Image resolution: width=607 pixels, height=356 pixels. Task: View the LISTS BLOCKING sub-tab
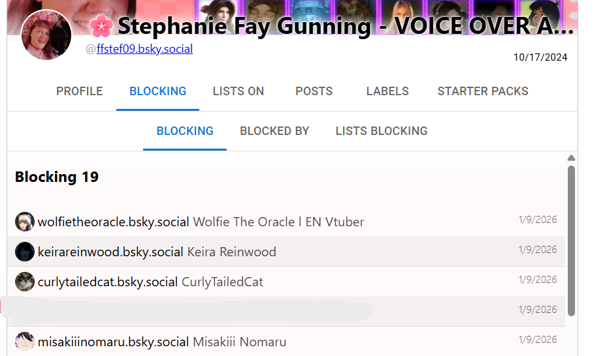coord(382,131)
